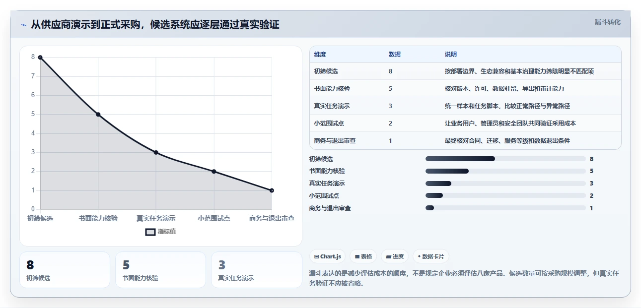Screen dimensions: 641x308
Task: Toggle the 指标值 legend item
Action: [x=161, y=232]
